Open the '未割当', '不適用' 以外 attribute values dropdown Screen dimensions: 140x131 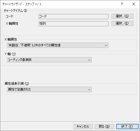pos(58,45)
